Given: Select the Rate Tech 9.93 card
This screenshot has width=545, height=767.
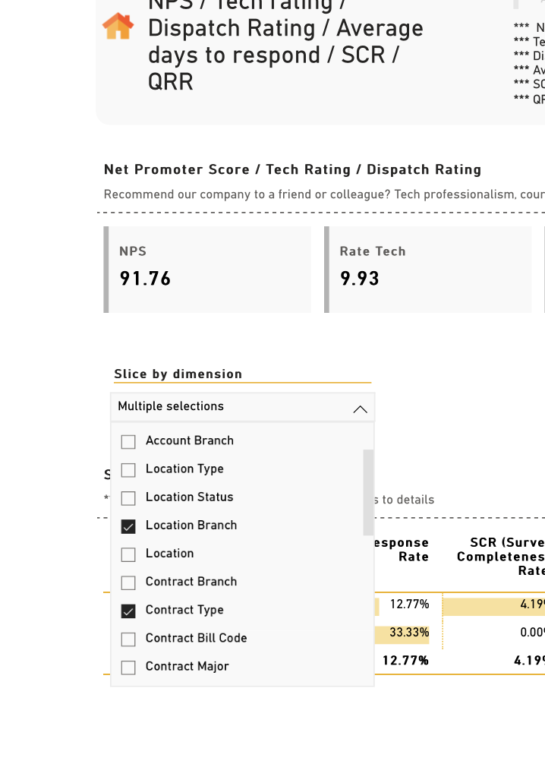Looking at the screenshot, I should pos(427,270).
